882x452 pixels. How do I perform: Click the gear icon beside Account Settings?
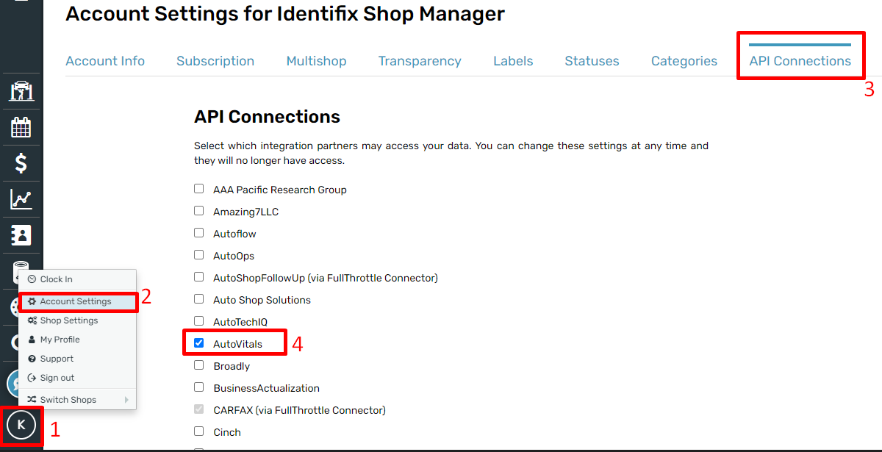point(32,301)
